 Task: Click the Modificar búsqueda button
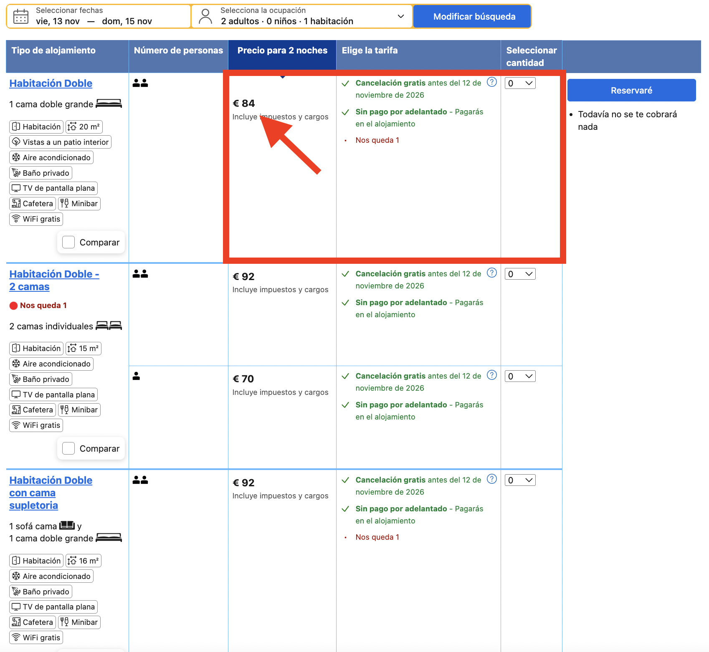[472, 17]
